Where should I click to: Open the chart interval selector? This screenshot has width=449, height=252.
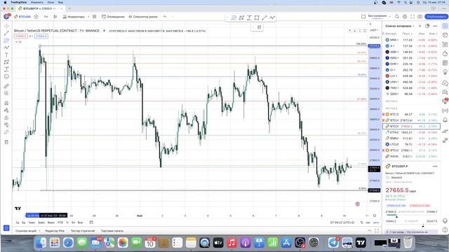[46, 17]
